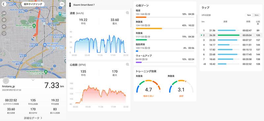Go back using the arrow on the map

click(4, 4)
